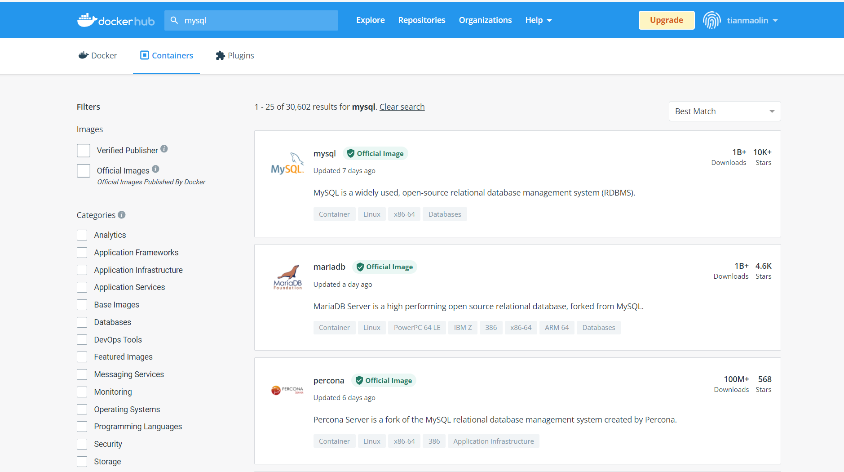Switch to the Docker tab
Screen dimensions: 844x472
[x=98, y=55]
